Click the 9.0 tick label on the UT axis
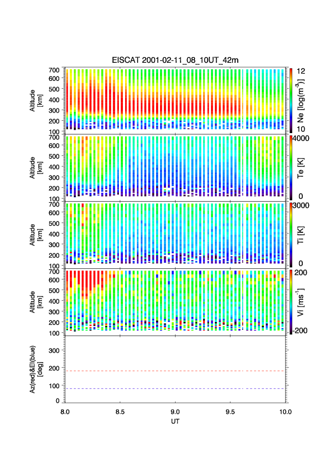 click(x=176, y=412)
